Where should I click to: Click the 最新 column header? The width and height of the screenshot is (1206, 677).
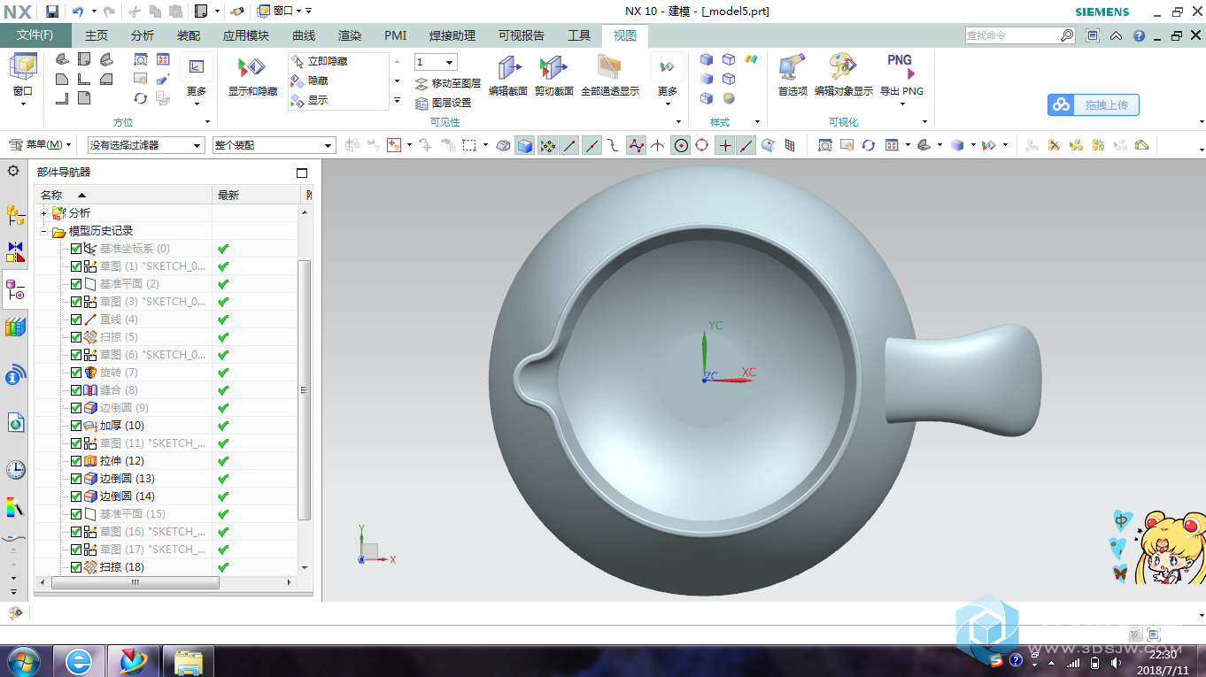(257, 195)
